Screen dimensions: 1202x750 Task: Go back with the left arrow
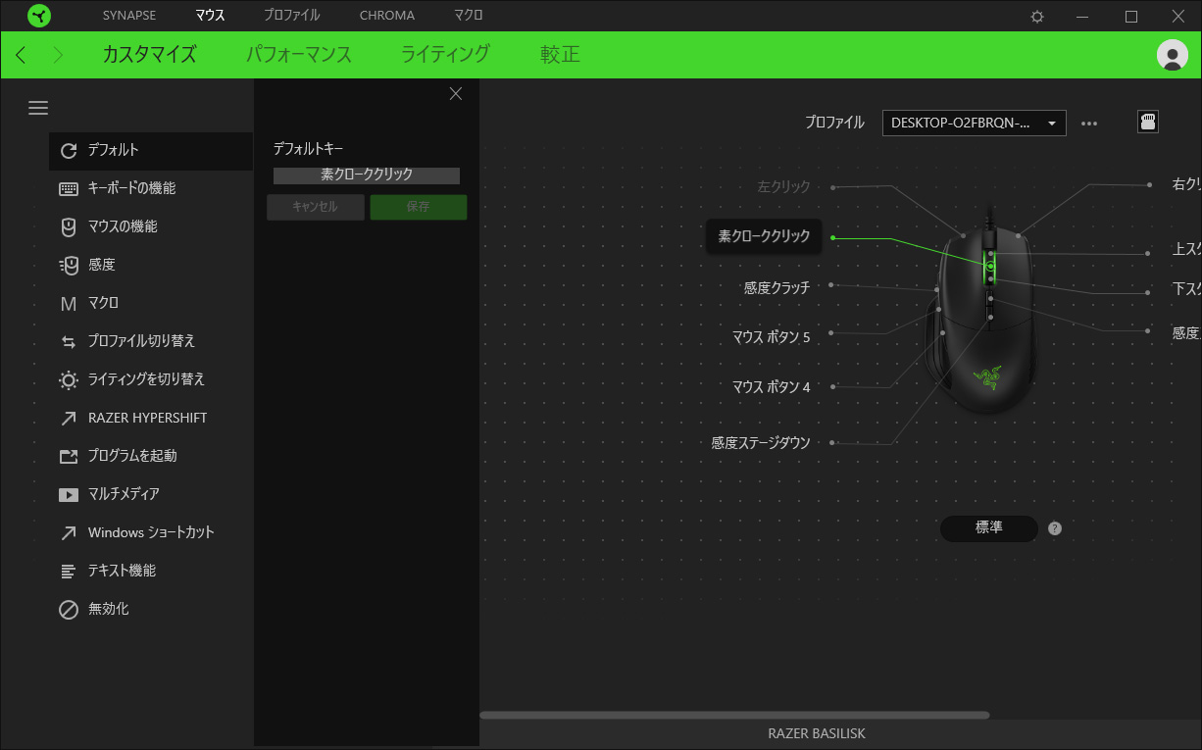(21, 55)
